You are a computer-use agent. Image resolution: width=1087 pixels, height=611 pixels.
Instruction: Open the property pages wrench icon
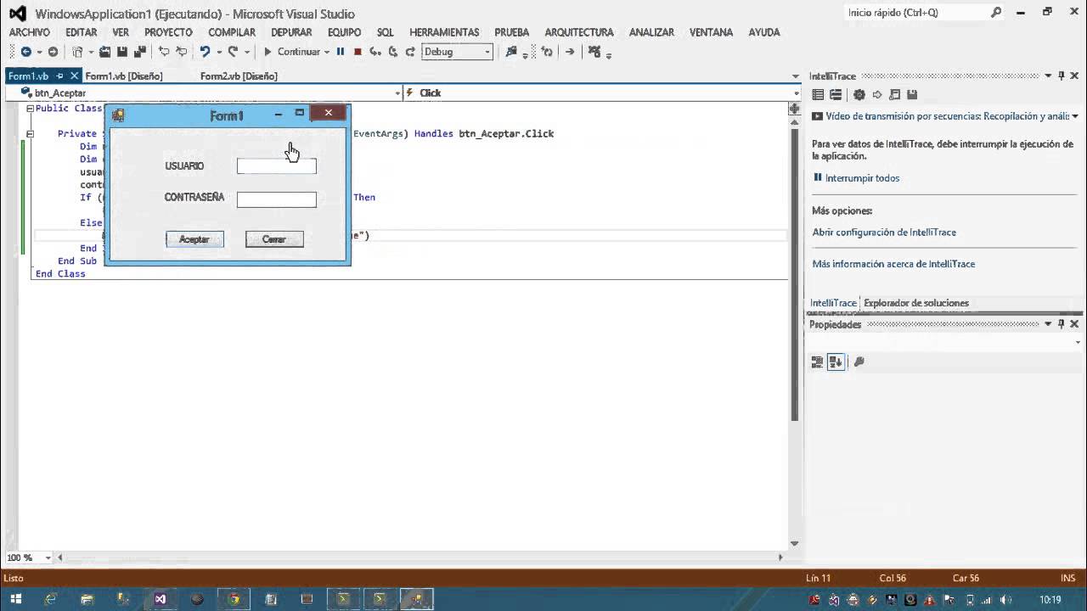[859, 362]
